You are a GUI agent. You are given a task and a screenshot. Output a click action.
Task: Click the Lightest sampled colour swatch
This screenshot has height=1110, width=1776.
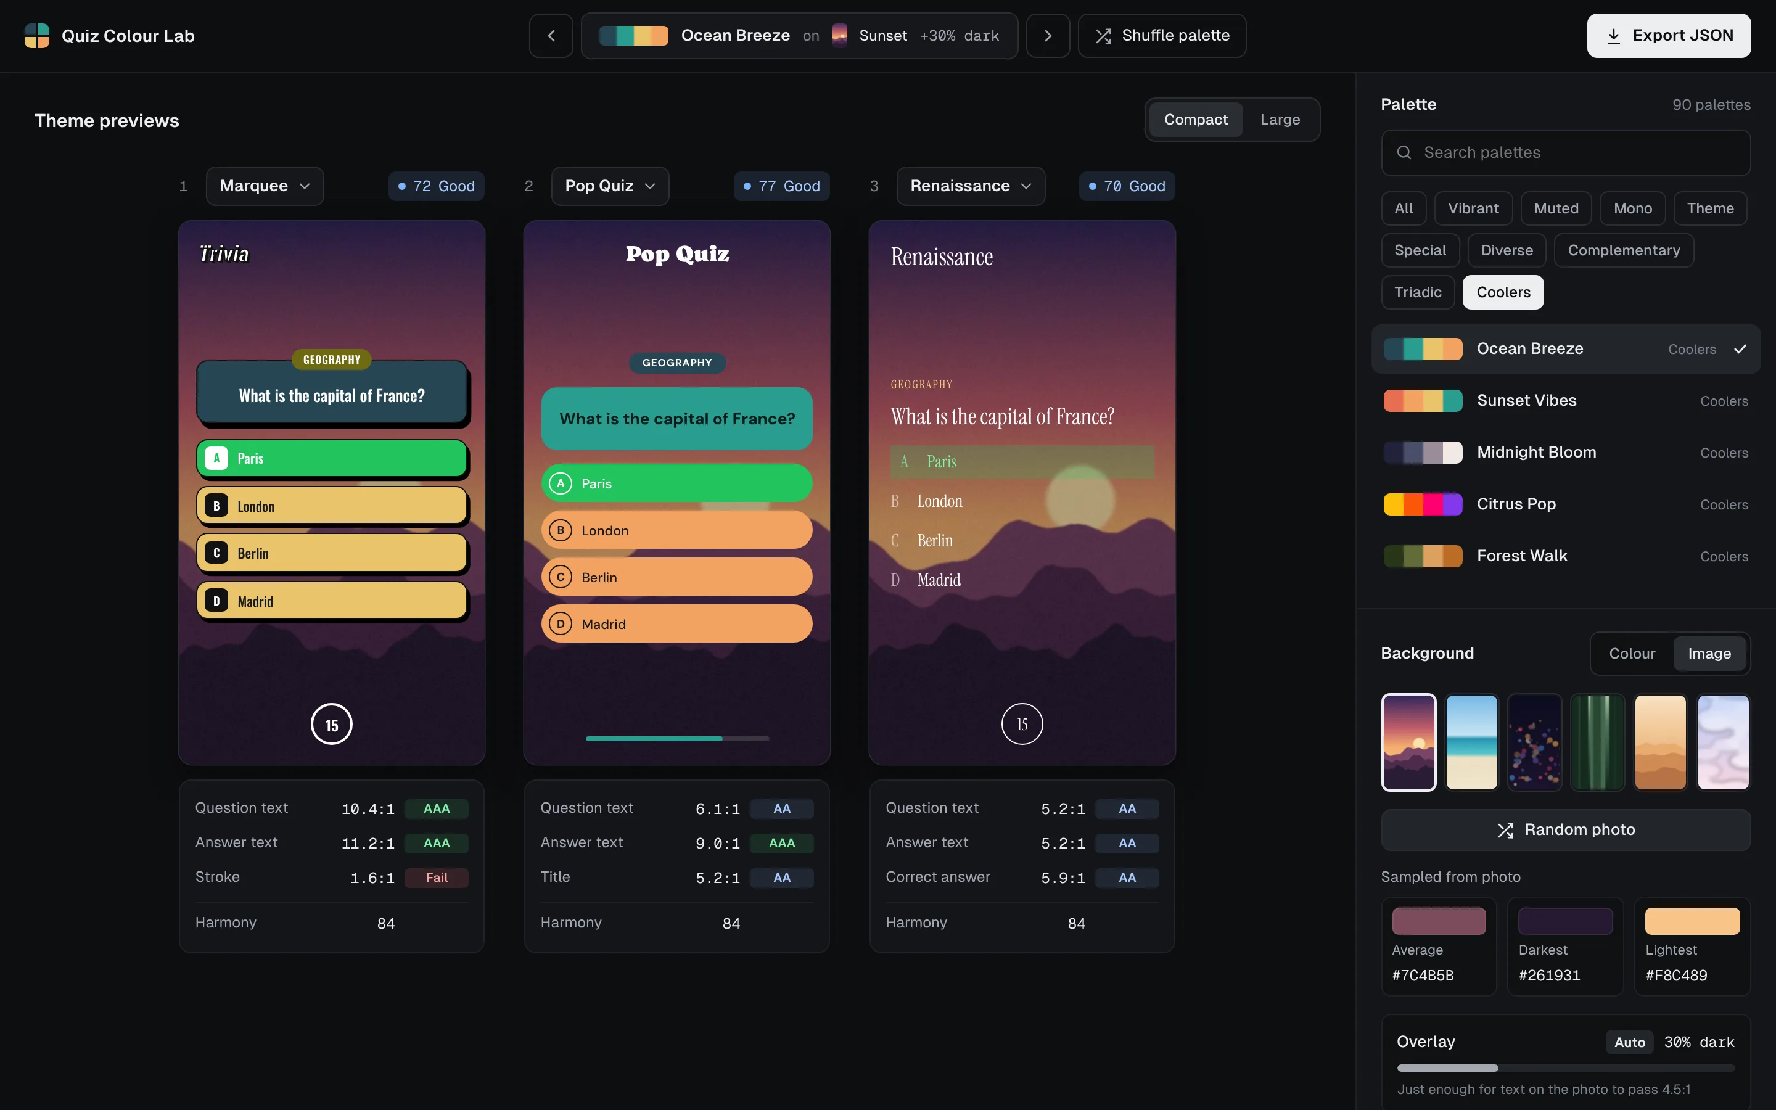1692,921
